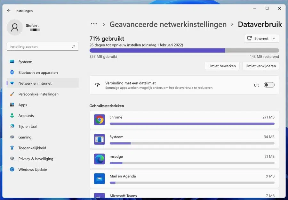Click the 9 MB Mail en Agenda value
Image resolution: width=288 pixels, height=200 pixels.
tap(270, 176)
